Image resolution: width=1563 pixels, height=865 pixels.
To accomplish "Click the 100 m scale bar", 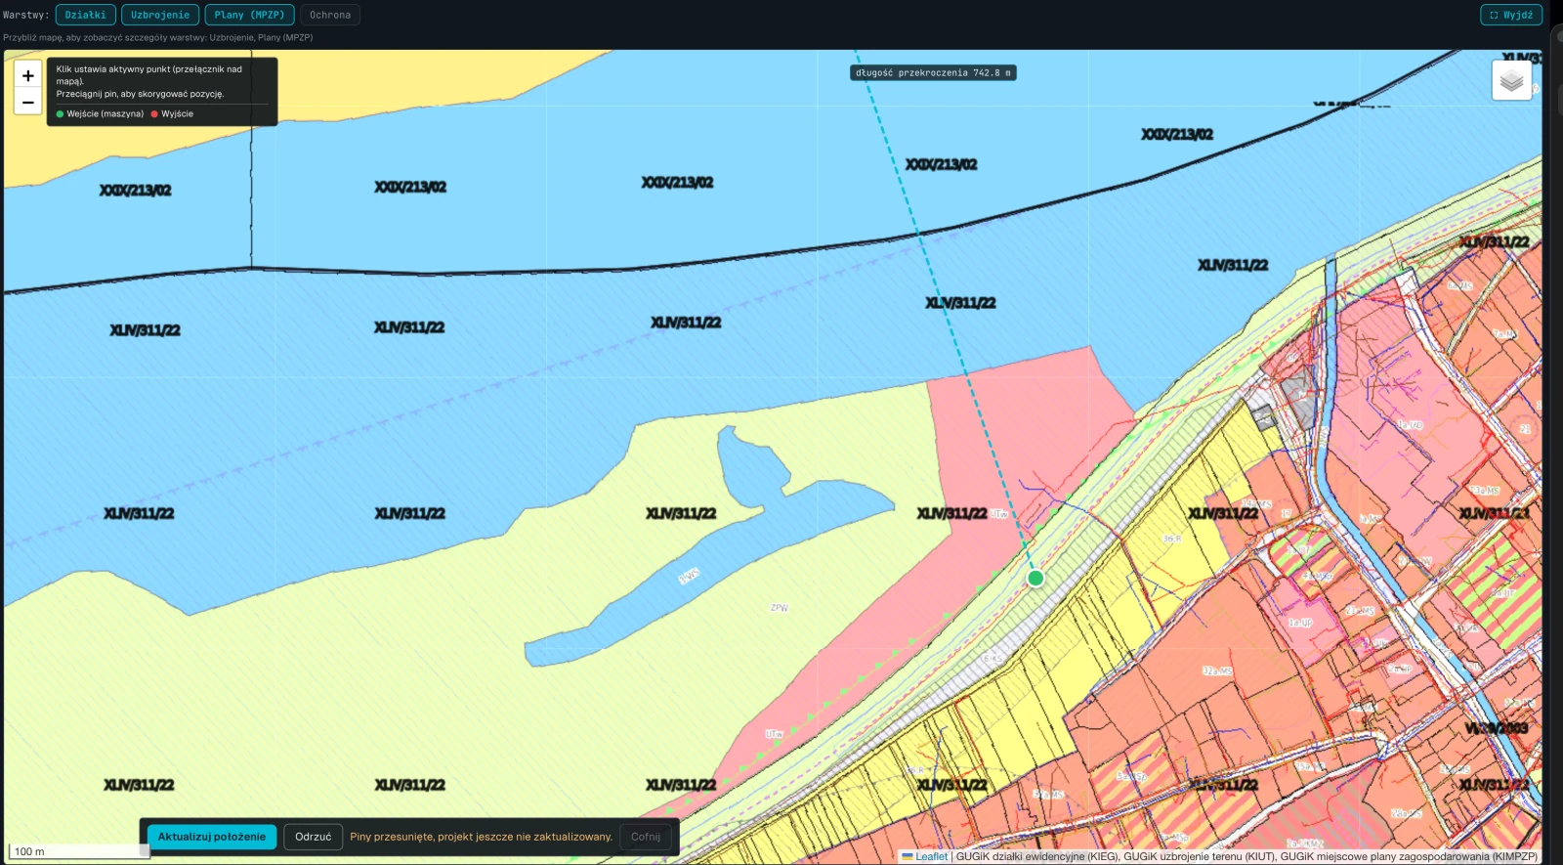I will [79, 851].
